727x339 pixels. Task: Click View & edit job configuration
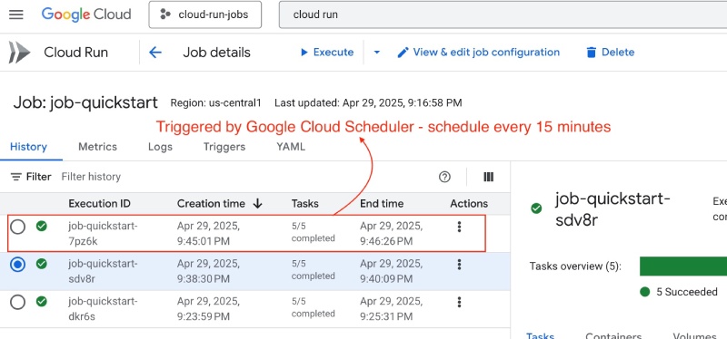point(479,53)
